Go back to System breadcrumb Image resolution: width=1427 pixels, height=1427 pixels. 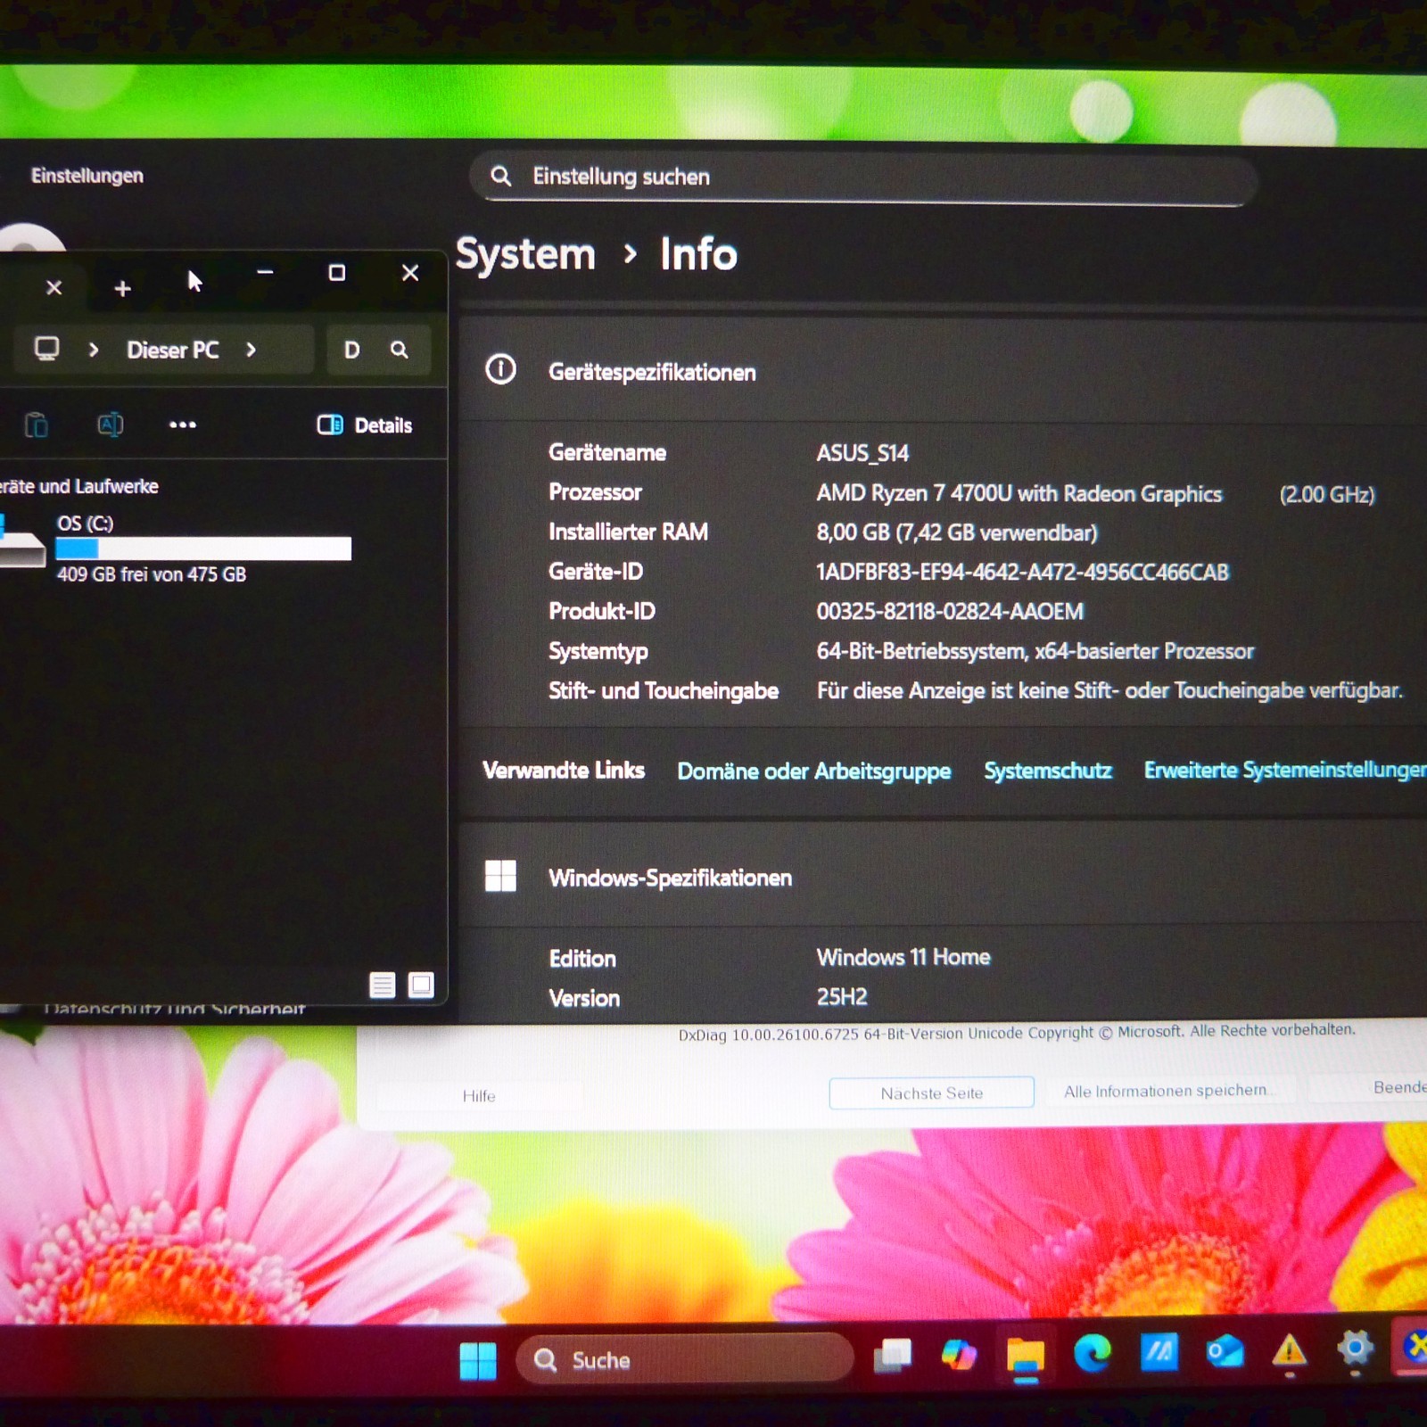(525, 254)
